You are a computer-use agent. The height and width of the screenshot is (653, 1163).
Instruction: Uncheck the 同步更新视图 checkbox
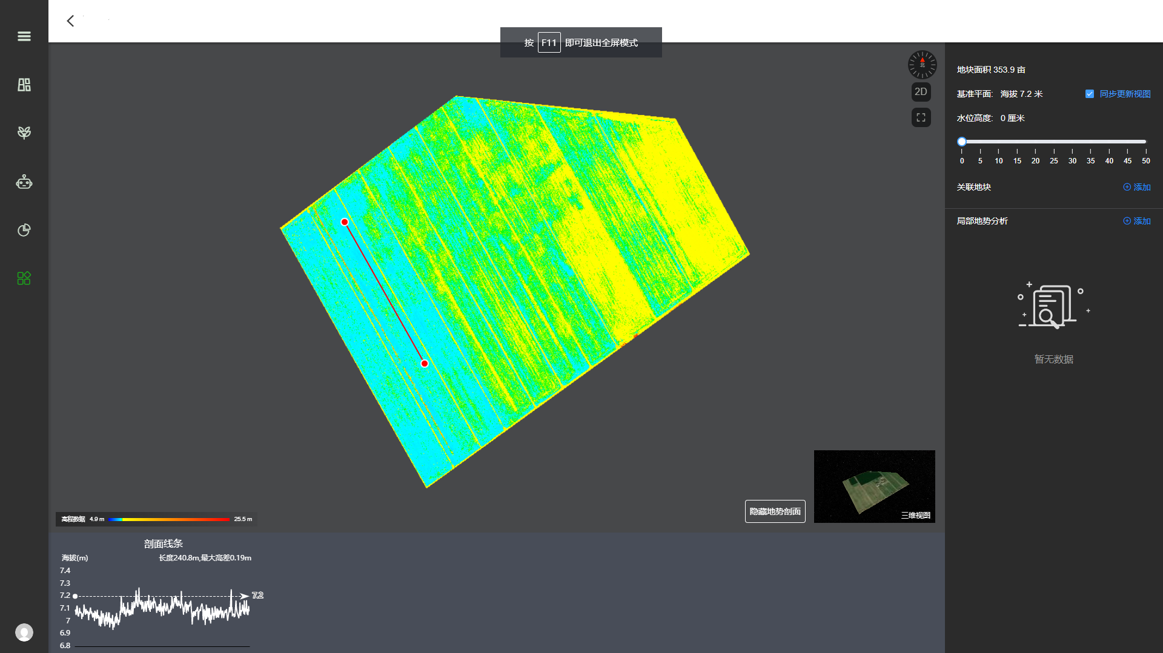pos(1090,94)
